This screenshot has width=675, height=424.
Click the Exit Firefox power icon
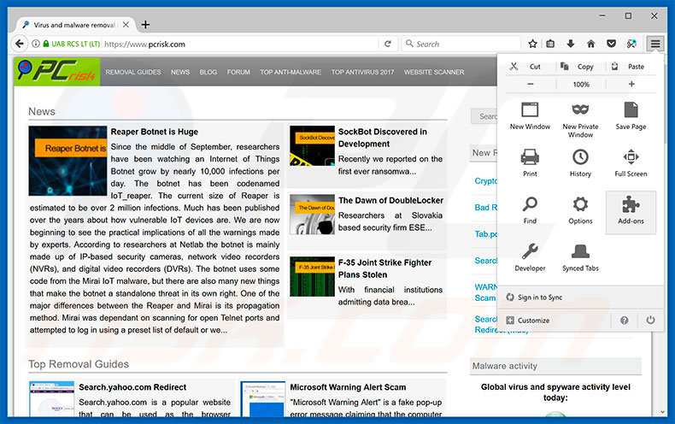[650, 321]
